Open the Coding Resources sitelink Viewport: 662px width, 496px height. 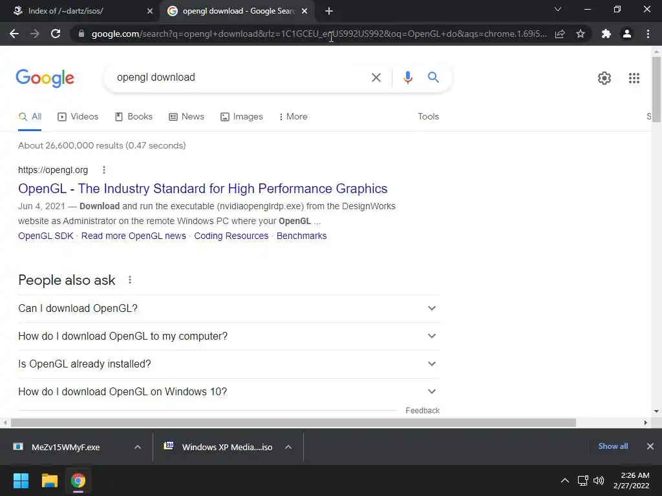point(231,236)
